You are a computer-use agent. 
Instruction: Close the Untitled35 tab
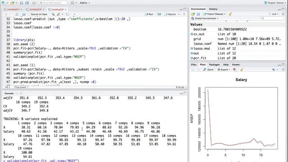click(66, 9)
